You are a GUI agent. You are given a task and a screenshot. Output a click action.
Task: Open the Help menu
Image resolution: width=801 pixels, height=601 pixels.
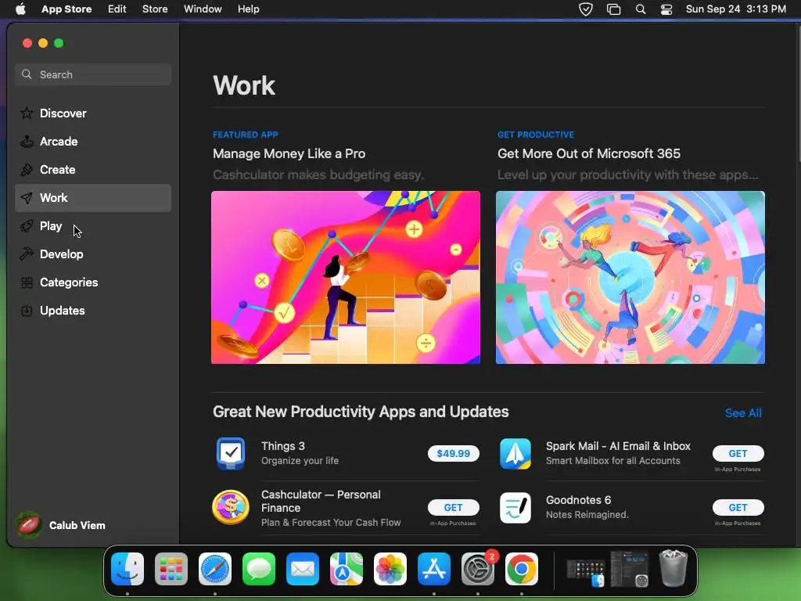[248, 9]
